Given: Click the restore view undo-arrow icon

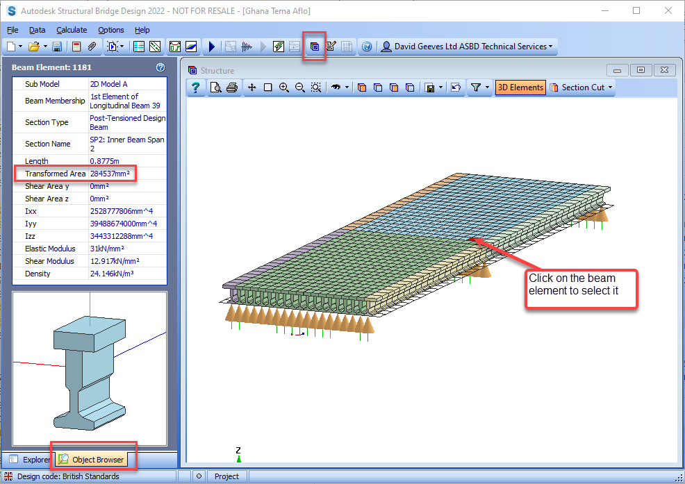Looking at the screenshot, I should 456,87.
